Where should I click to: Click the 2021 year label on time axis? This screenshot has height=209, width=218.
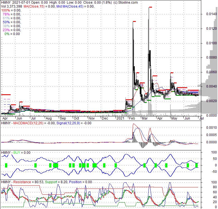pyautogui.click(x=120, y=118)
